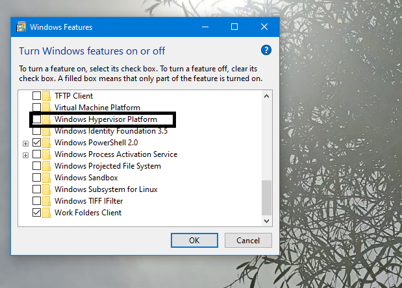
Task: Click the scroll up arrow of feature list
Action: 267,96
